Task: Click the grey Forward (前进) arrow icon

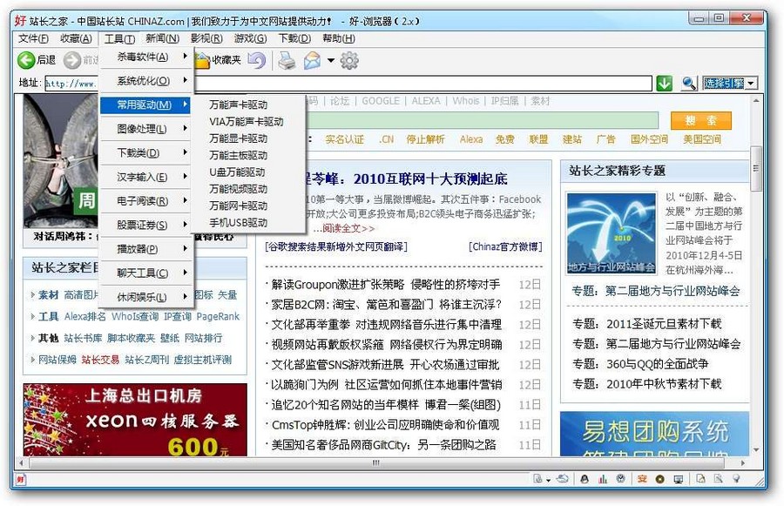Action: click(x=72, y=60)
